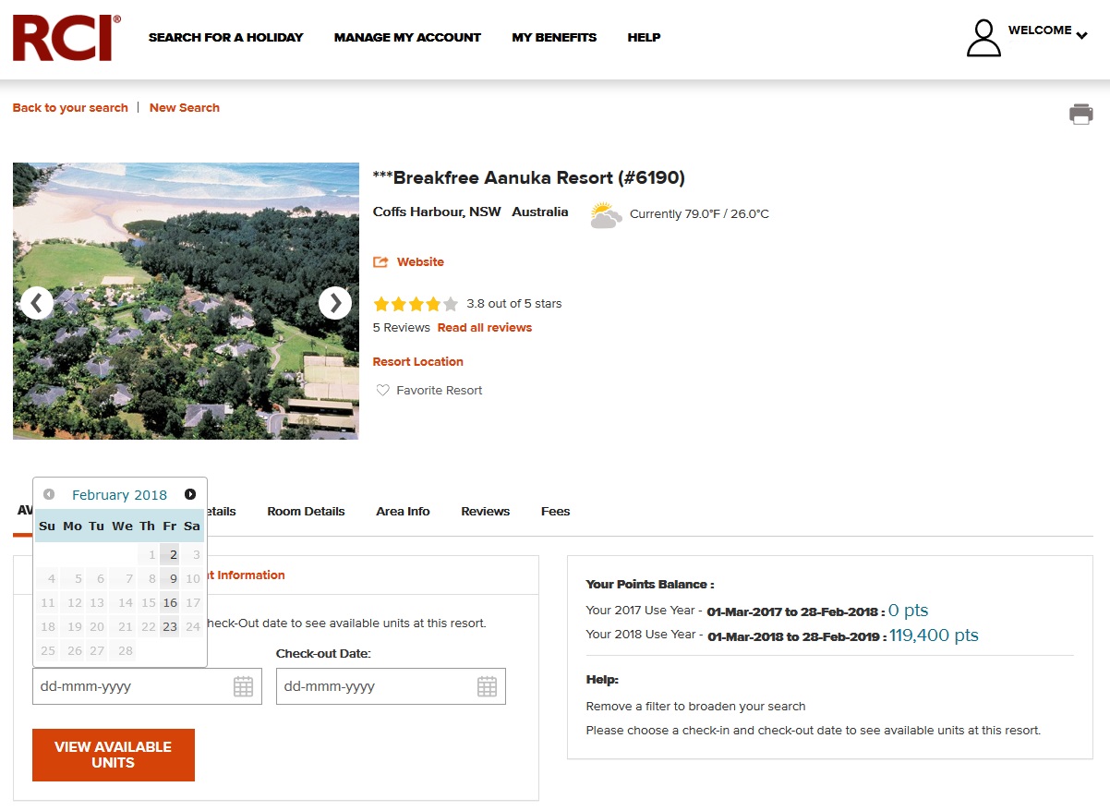Click the Coffs Harbour, NSW location text
The image size is (1110, 811).
point(437,212)
